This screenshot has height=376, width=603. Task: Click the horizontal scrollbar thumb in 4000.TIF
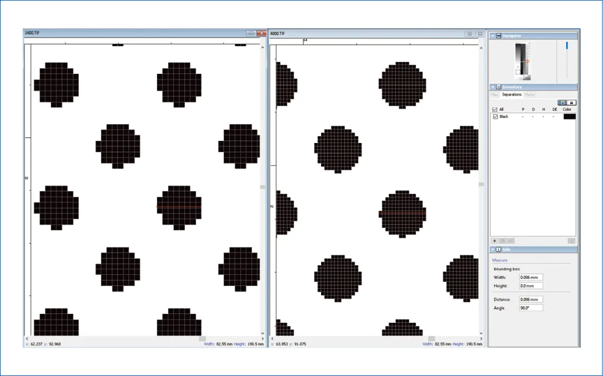tap(432, 339)
